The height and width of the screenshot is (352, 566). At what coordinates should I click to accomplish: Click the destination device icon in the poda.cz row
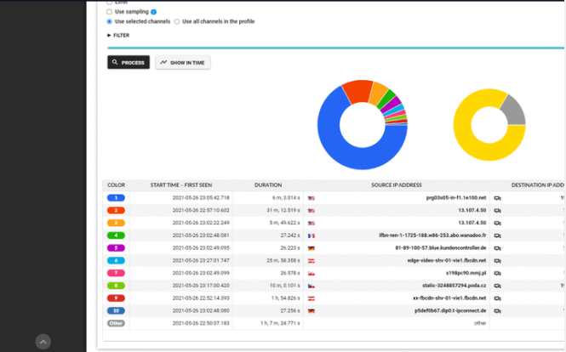497,286
